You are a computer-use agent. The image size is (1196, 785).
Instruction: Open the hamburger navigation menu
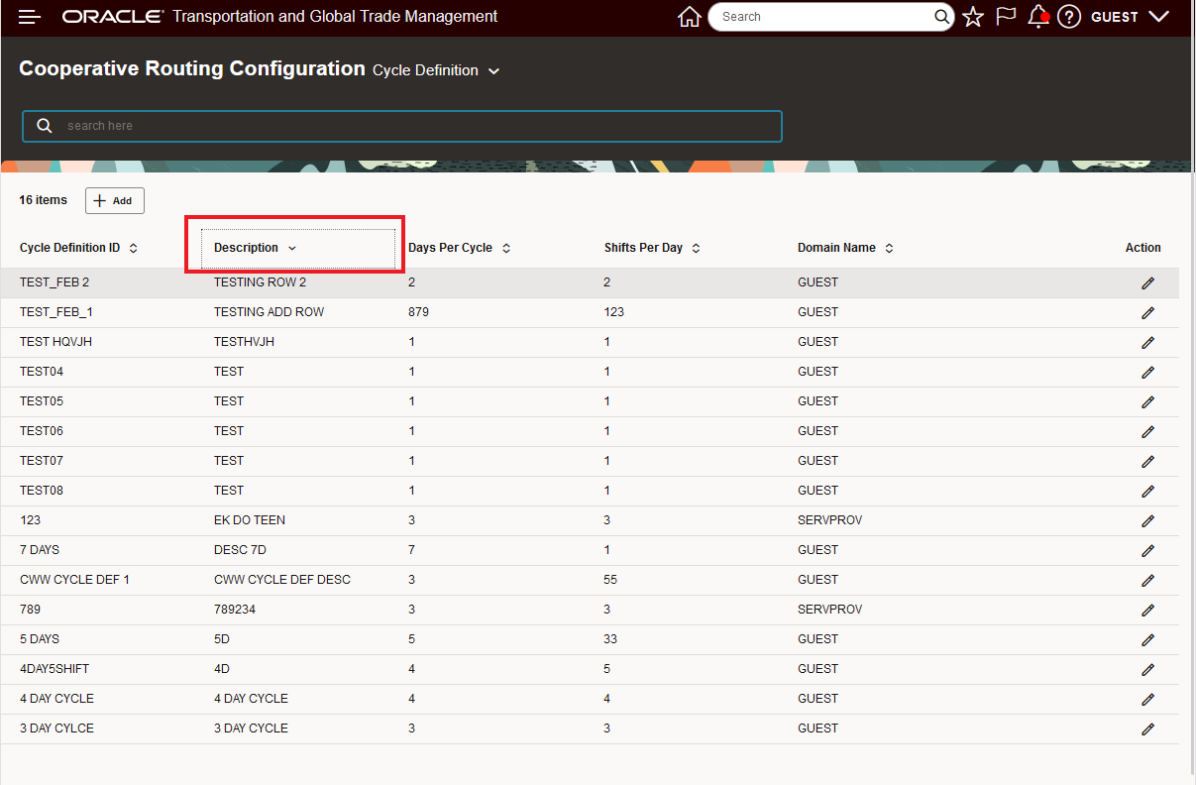pyautogui.click(x=30, y=17)
